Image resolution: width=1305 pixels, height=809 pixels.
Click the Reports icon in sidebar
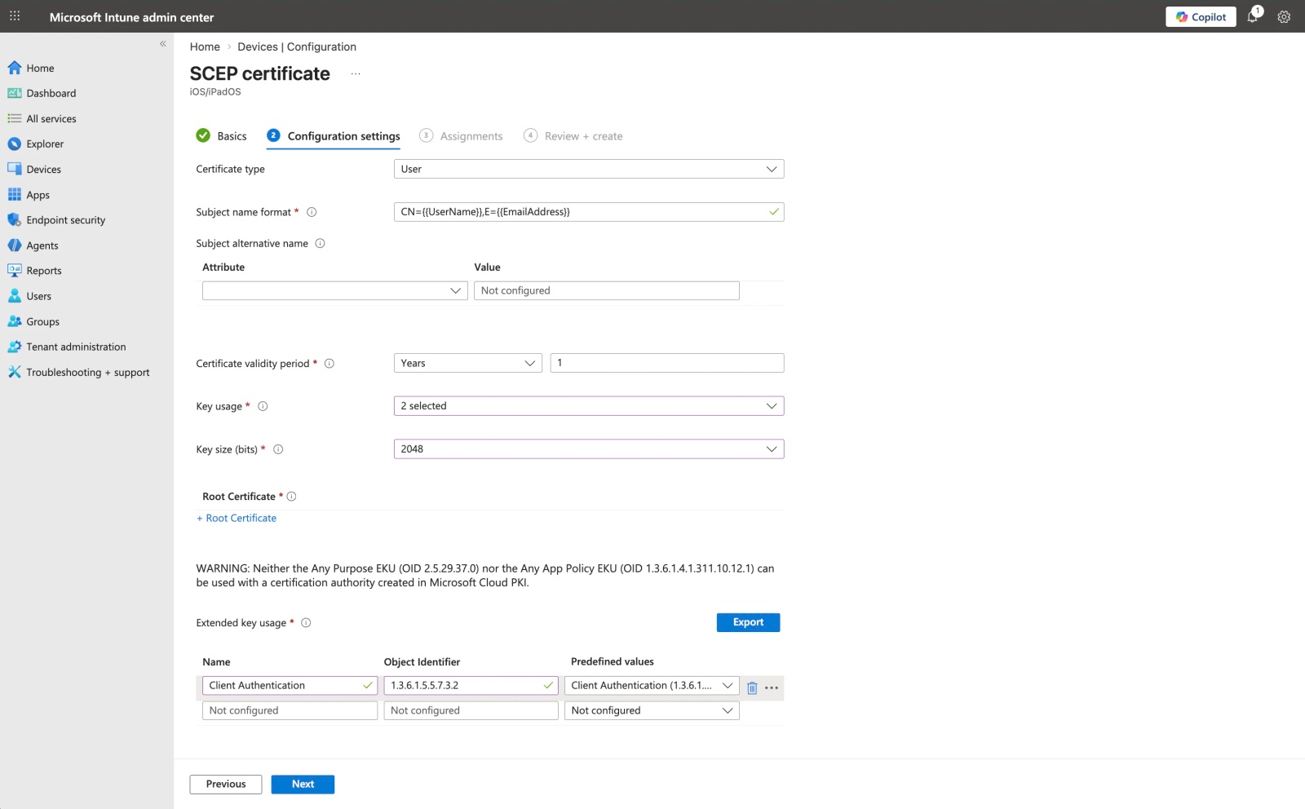(x=15, y=271)
